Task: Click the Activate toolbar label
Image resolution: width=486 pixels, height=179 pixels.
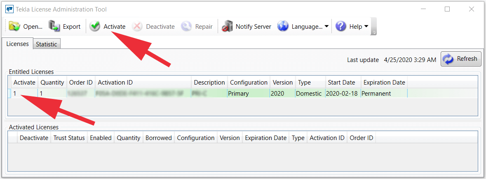Action: click(114, 27)
